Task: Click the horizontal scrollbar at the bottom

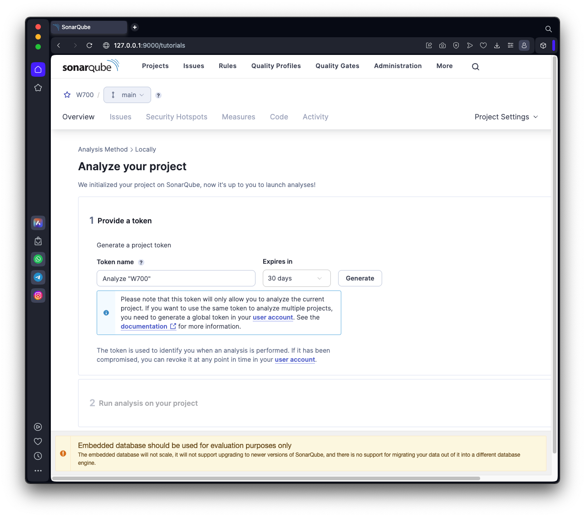Action: 266,478
